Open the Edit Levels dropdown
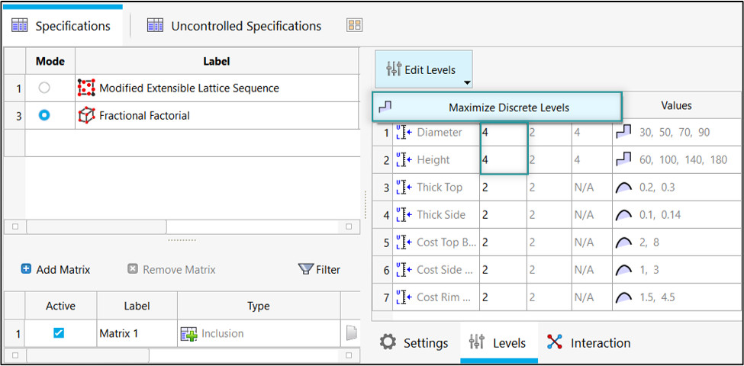The width and height of the screenshot is (744, 366). pos(465,82)
